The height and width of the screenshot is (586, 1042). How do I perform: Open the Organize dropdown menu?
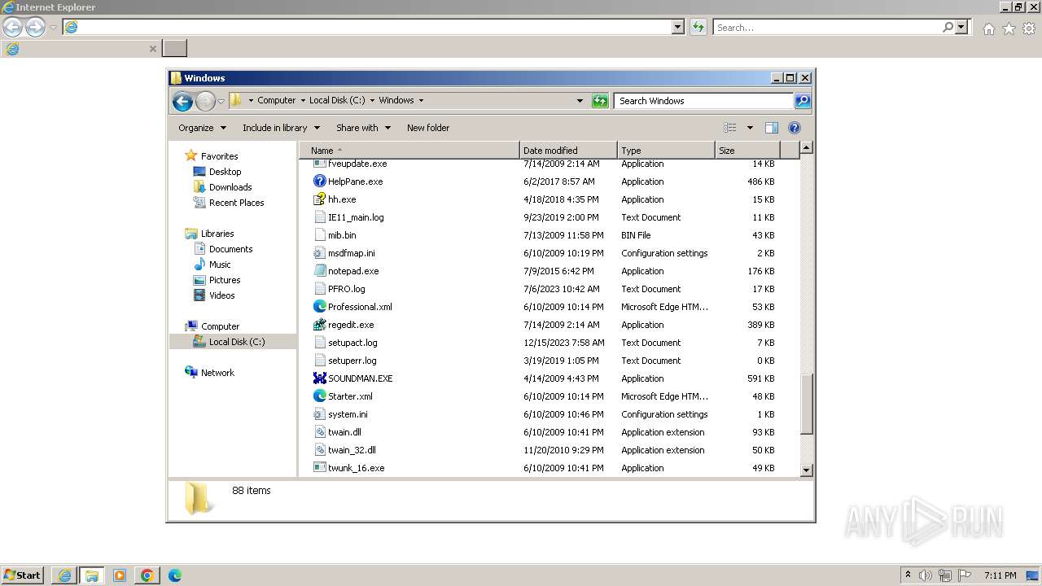click(x=202, y=128)
